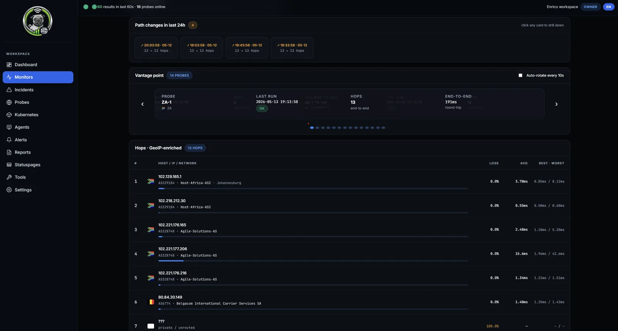Open Dashboard in sidebar
Image resolution: width=618 pixels, height=331 pixels.
[x=38, y=65]
